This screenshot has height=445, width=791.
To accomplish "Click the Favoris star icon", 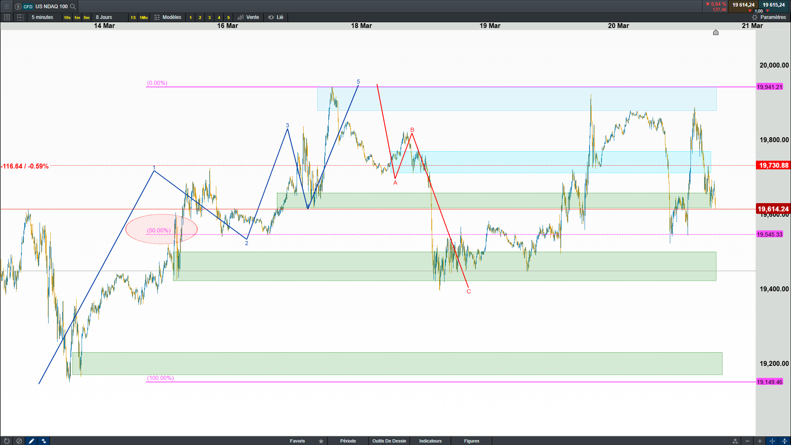I will coord(321,441).
